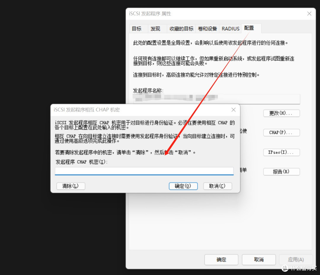This screenshot has height=275, width=320.
Task: Close the iSCSI 发起程序相互 CHAP 机密 dialog
Action: point(233,110)
